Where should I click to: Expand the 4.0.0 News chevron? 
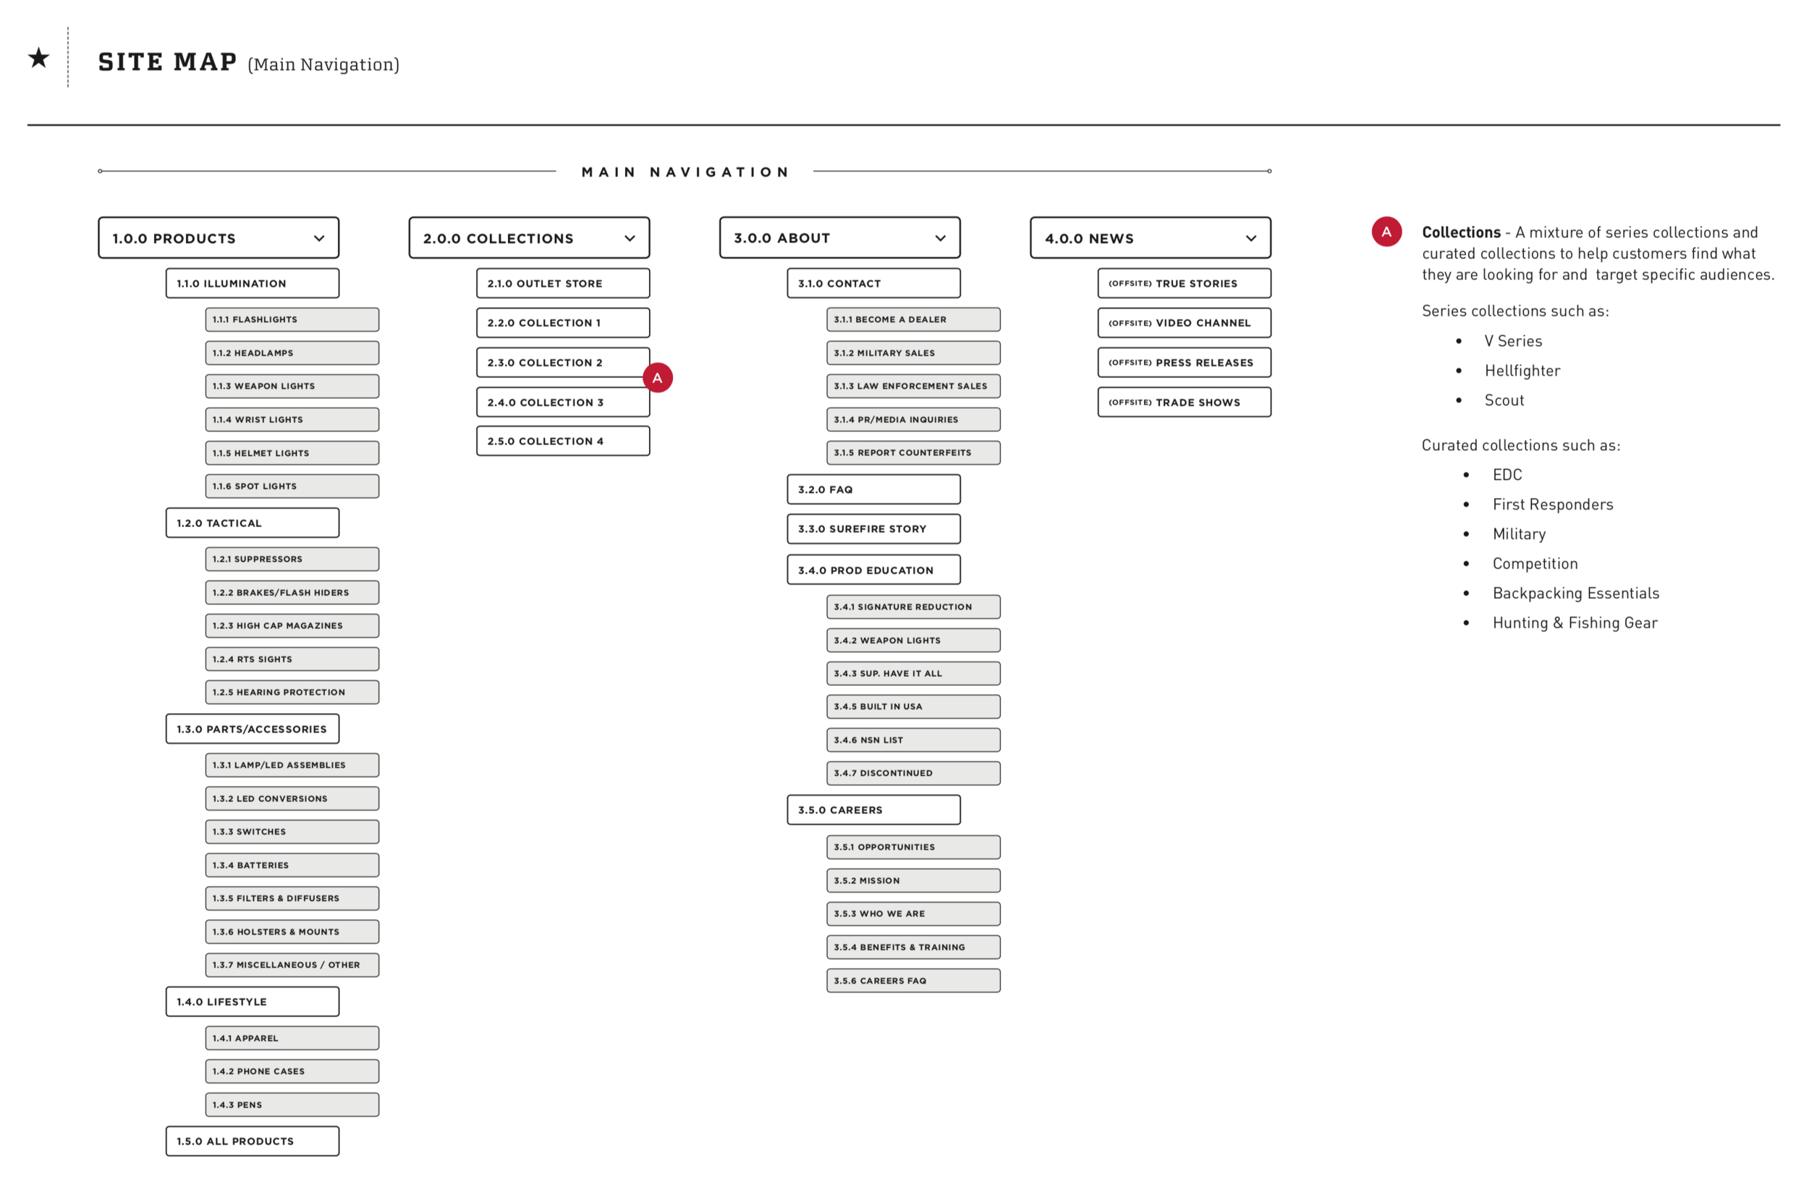[x=1251, y=239]
